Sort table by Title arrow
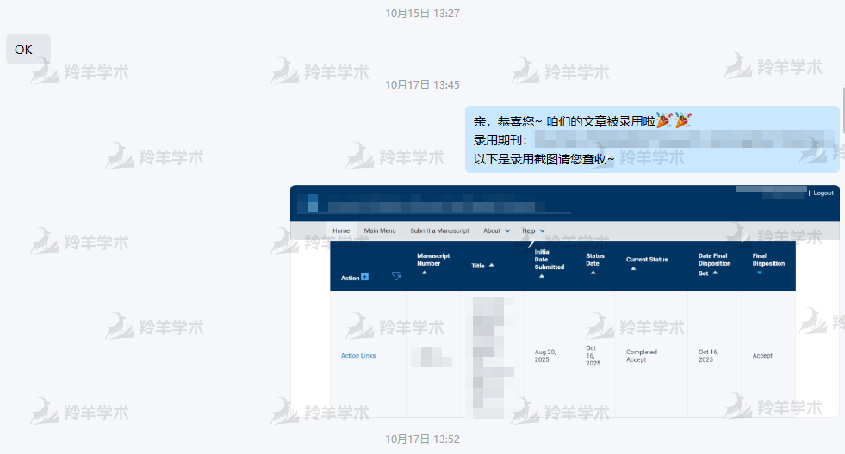The image size is (845, 454). point(491,266)
